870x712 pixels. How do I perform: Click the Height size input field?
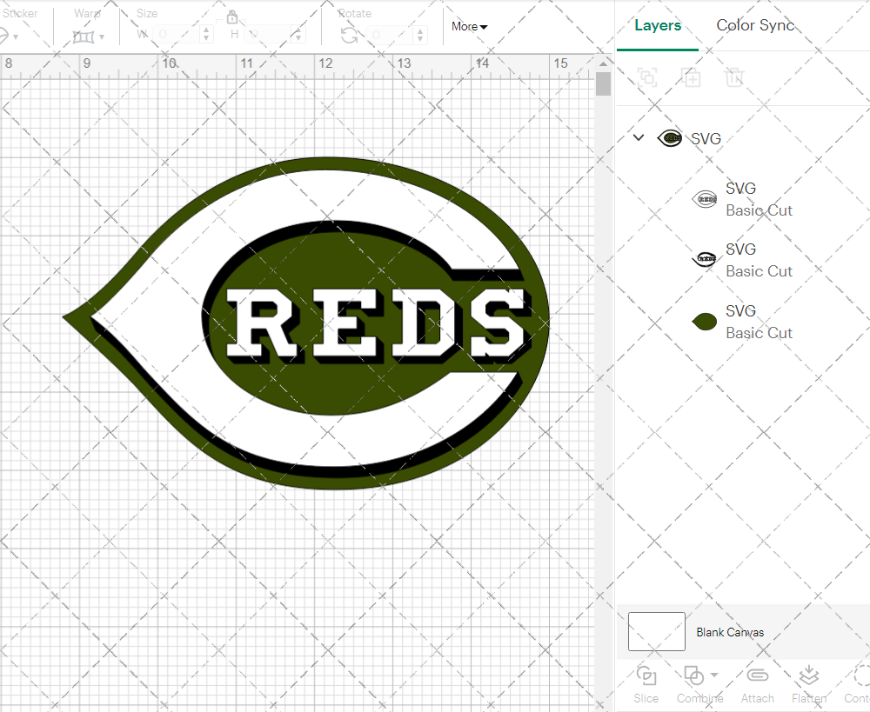(x=267, y=35)
